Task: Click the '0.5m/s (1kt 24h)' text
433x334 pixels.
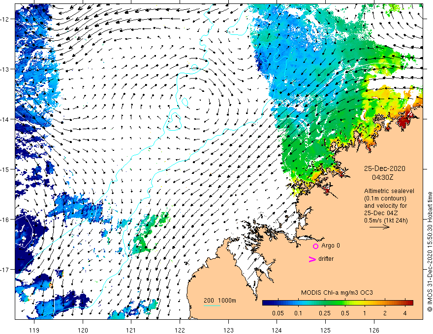Action: pos(386,221)
